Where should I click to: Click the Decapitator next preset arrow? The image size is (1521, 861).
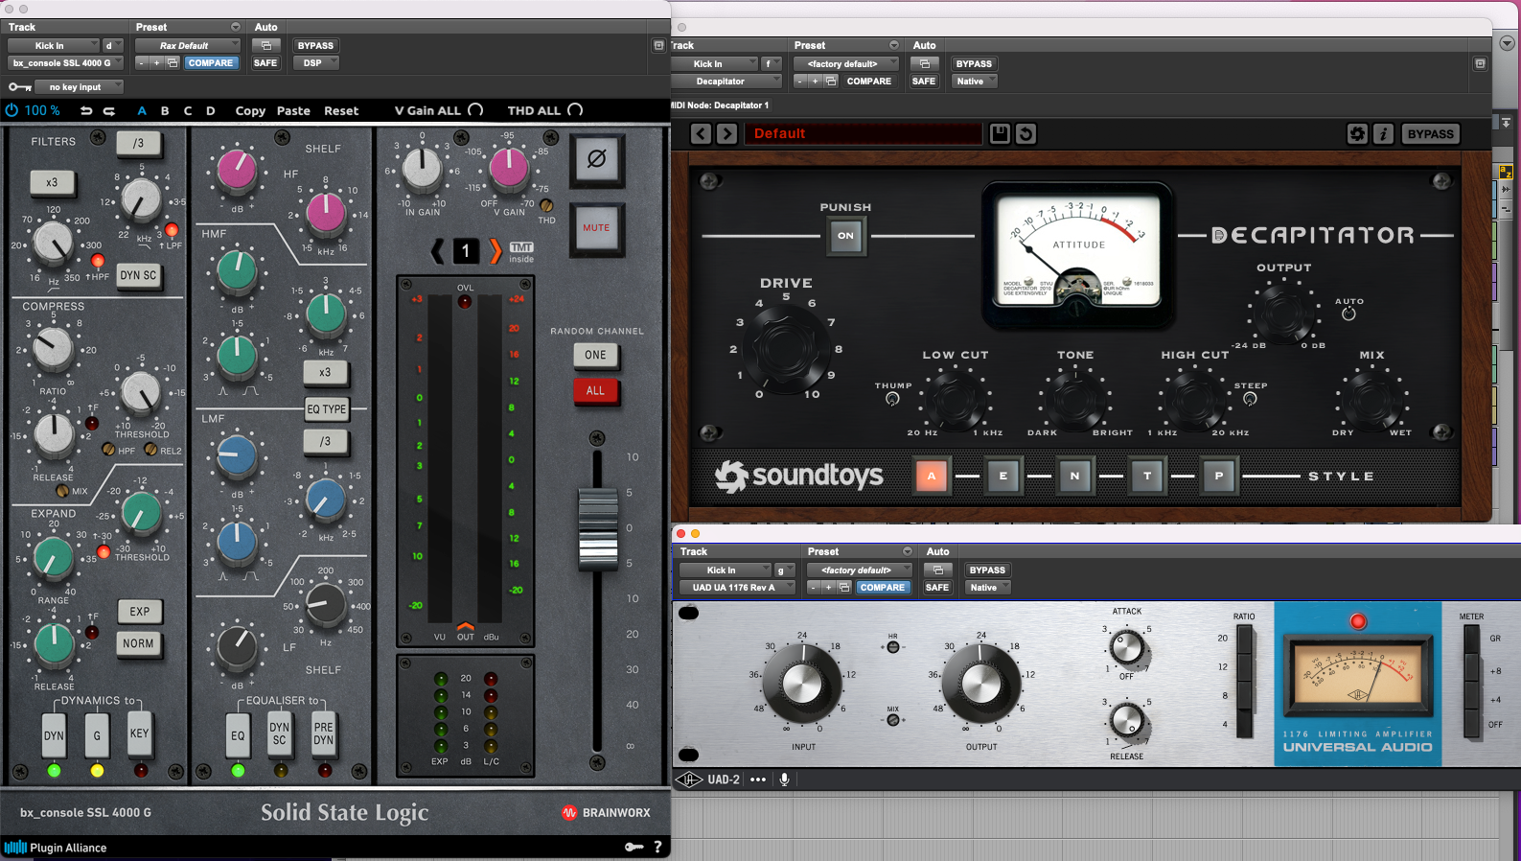tap(727, 133)
